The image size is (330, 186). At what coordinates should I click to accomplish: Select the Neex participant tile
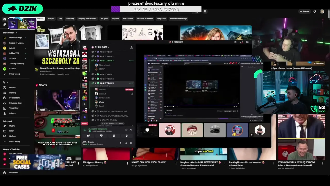click(170, 130)
